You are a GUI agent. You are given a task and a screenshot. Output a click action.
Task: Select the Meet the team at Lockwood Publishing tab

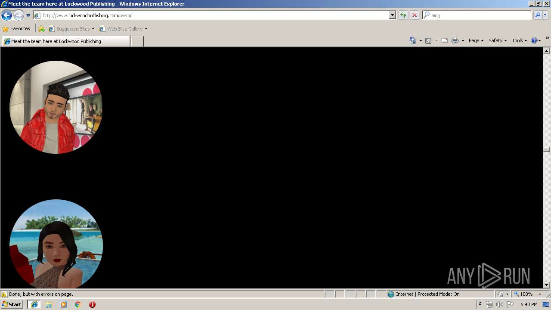66,41
